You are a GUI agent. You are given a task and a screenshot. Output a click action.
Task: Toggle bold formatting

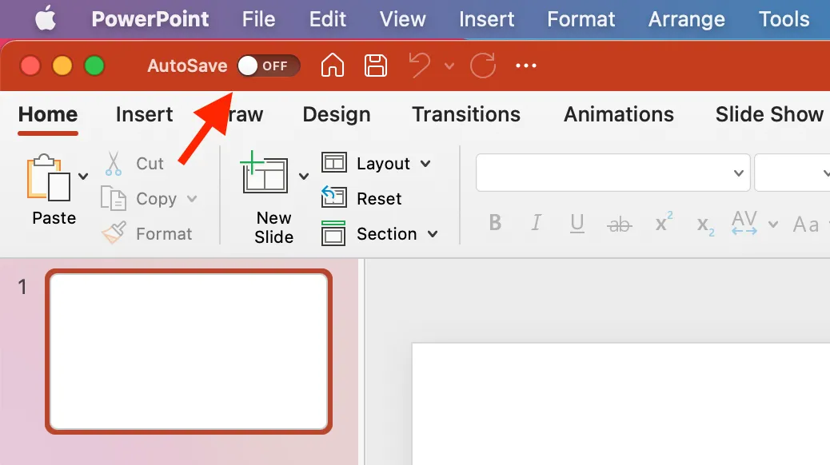(495, 224)
